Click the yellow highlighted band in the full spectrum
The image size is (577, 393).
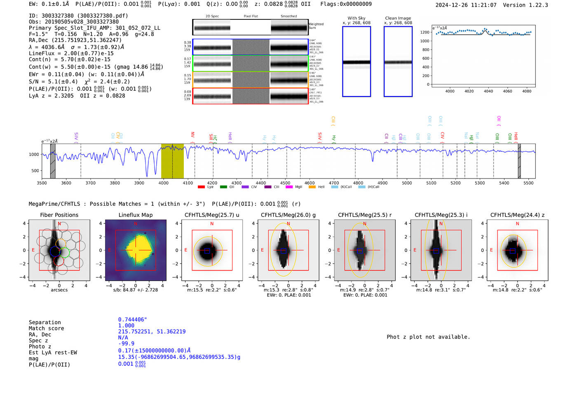tap(172, 161)
